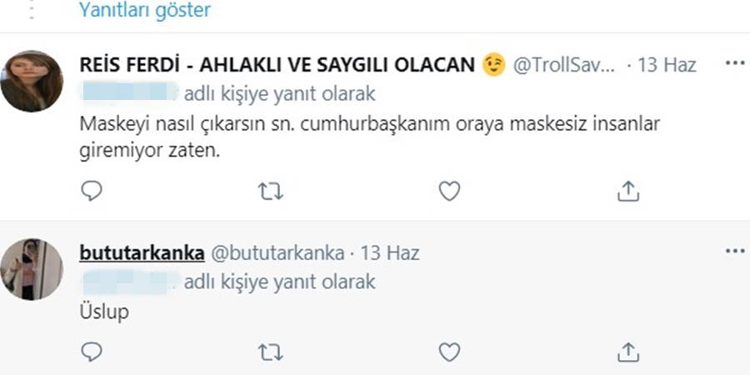Open more options for REIS FERDI's tweet
Viewport: 750px width, 375px height.
[x=734, y=64]
